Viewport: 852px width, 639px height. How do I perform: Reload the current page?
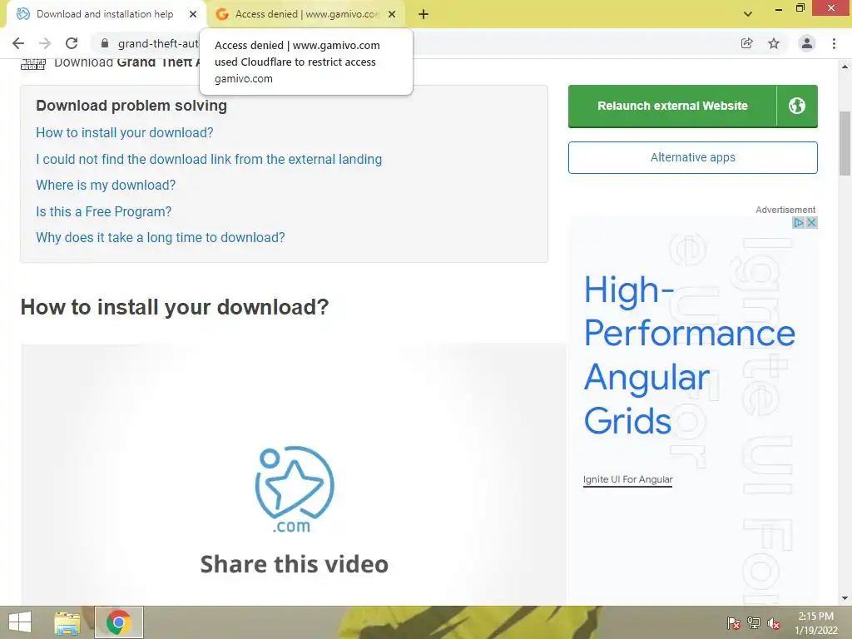[72, 43]
